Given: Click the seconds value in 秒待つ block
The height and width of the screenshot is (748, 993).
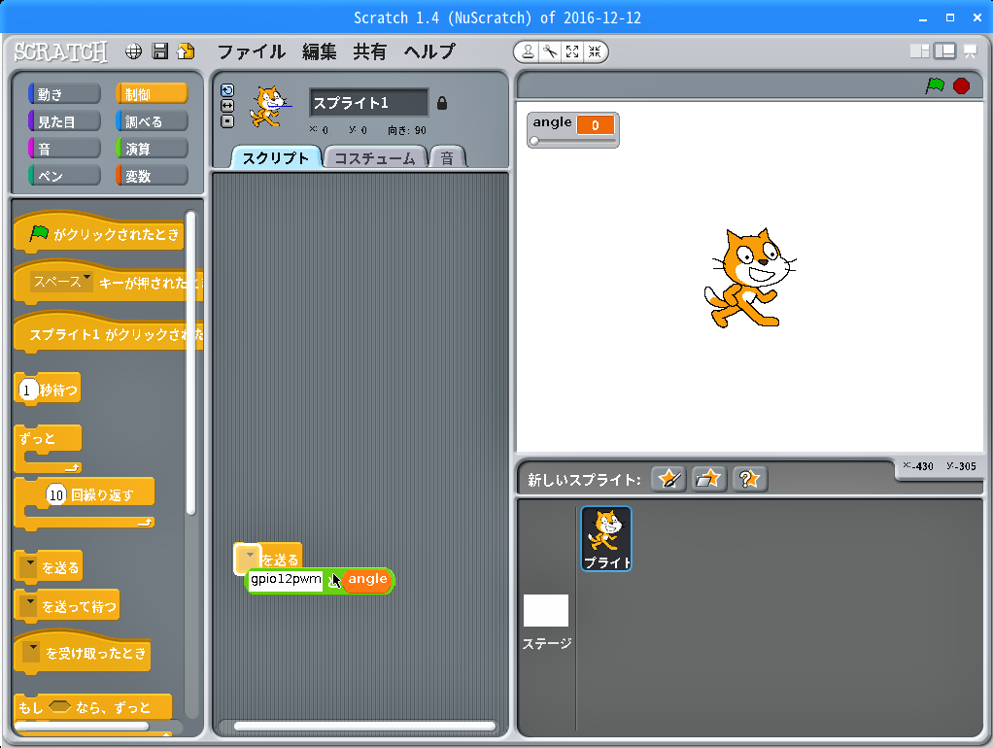Looking at the screenshot, I should click(27, 391).
